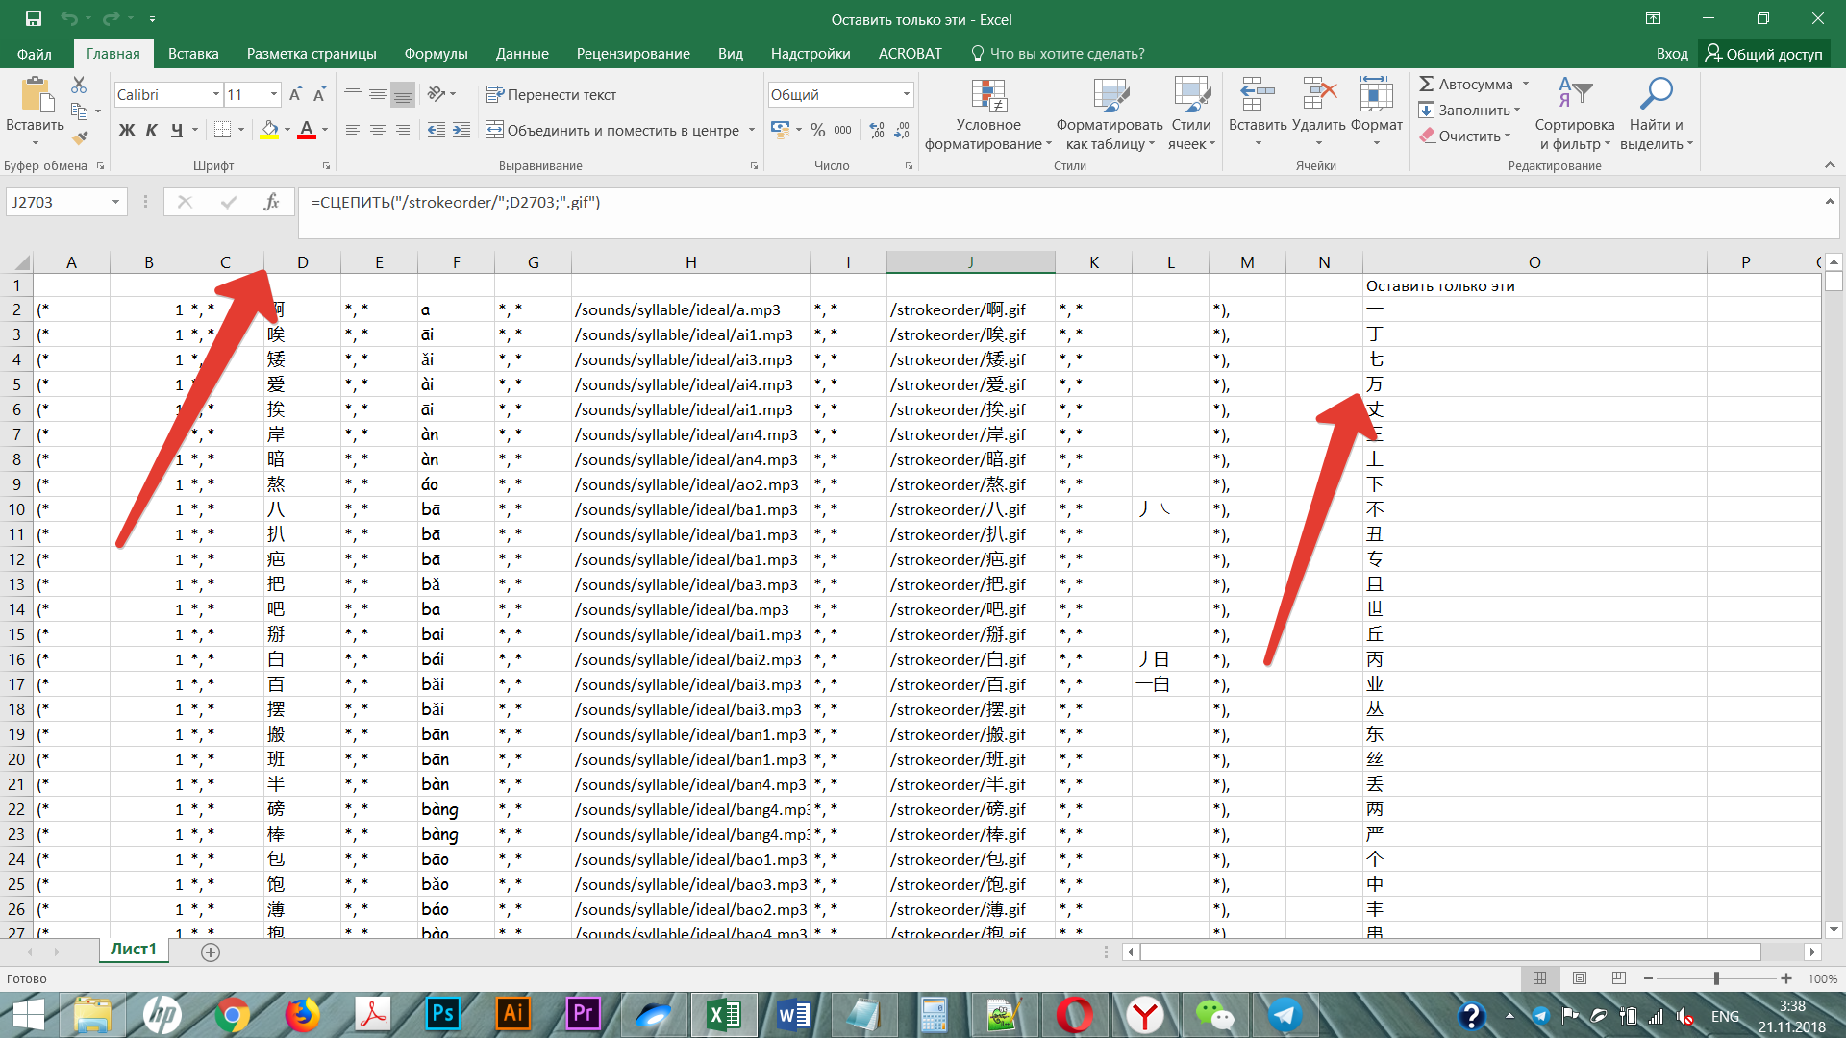Click Автосумма button
This screenshot has height=1038, width=1846.
click(x=1467, y=85)
